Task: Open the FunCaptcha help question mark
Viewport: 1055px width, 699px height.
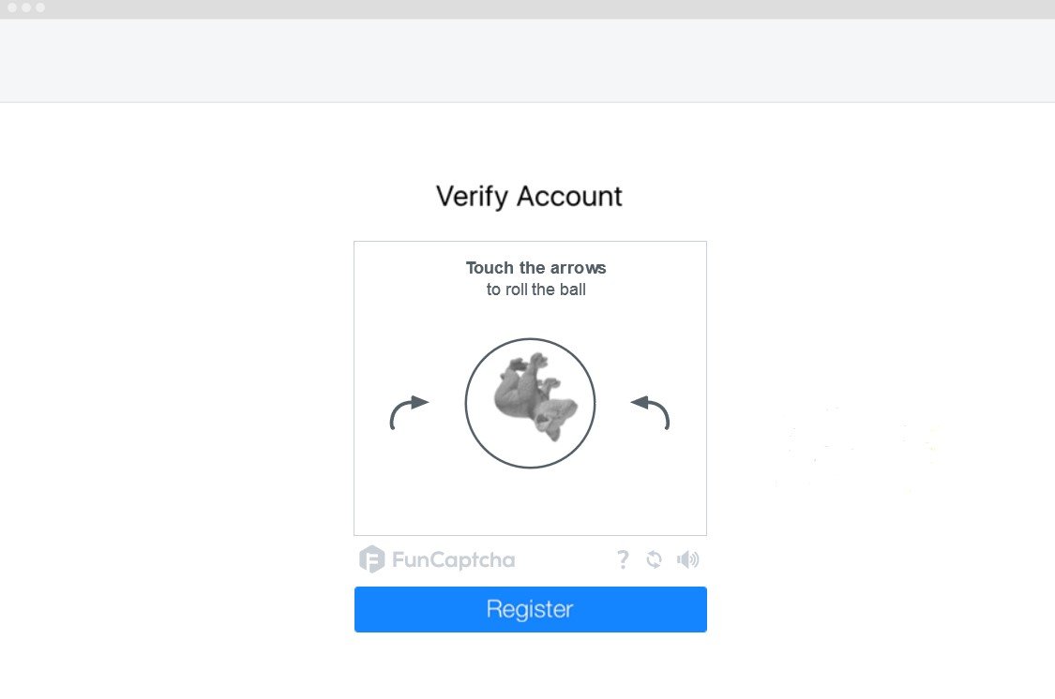Action: click(623, 559)
